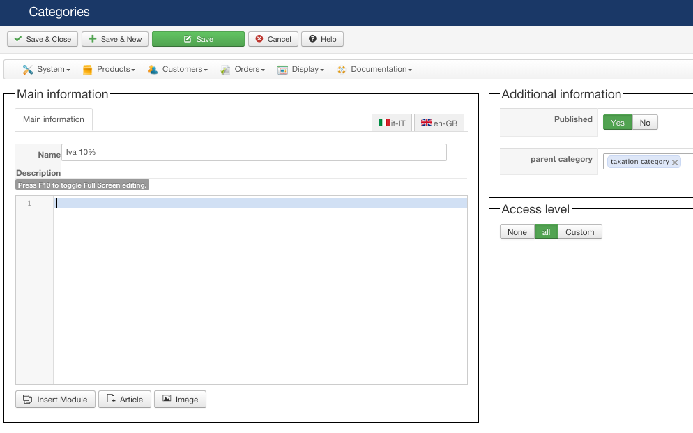This screenshot has height=433, width=693.
Task: Click the Save & New button
Action: click(115, 39)
